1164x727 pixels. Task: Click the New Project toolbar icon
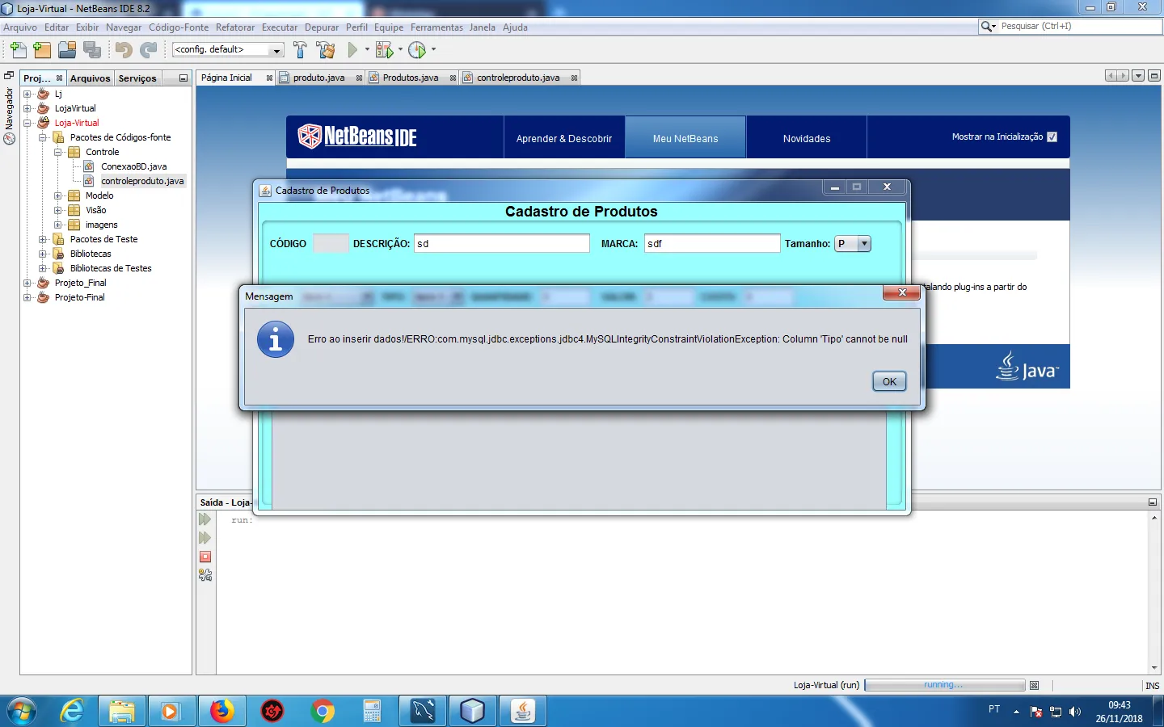tap(42, 50)
